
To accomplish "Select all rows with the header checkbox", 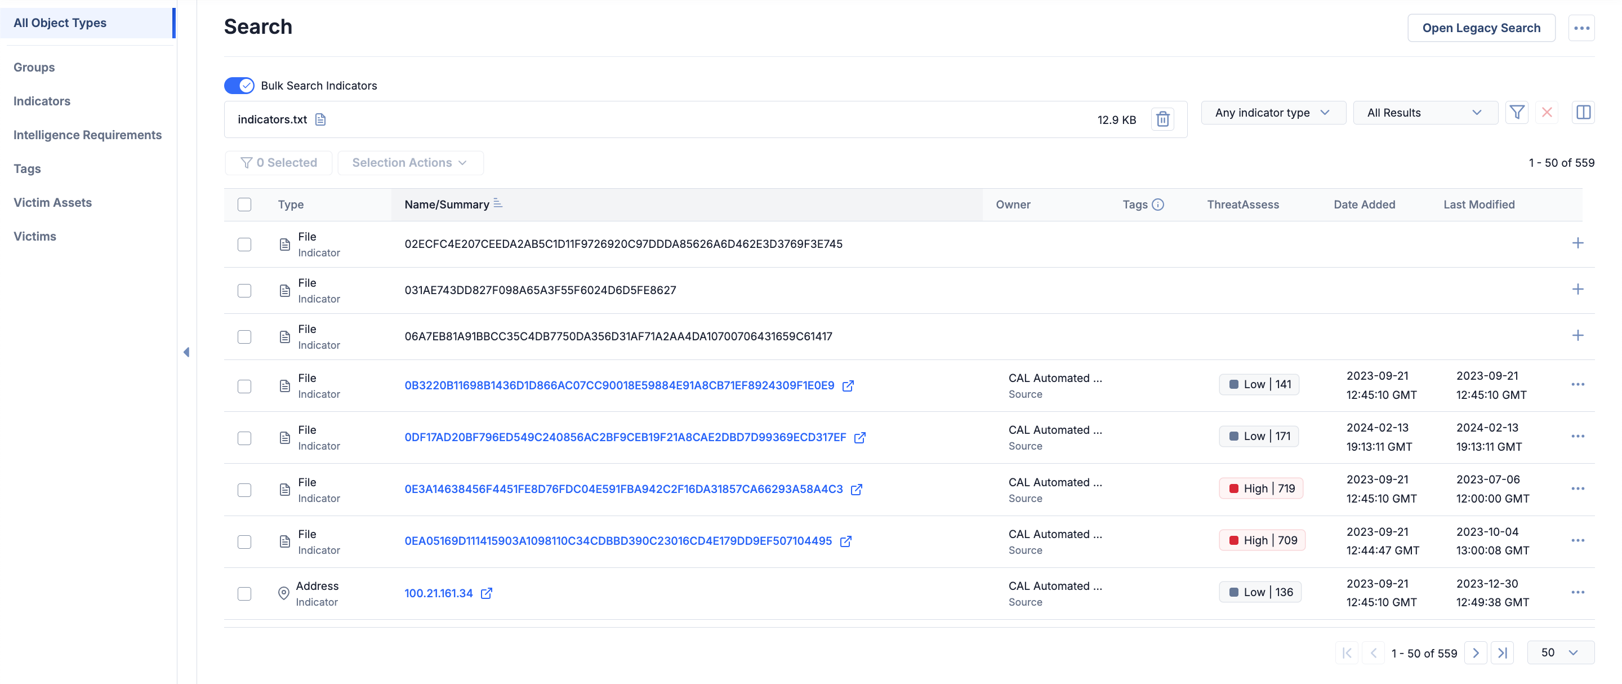I will [244, 204].
